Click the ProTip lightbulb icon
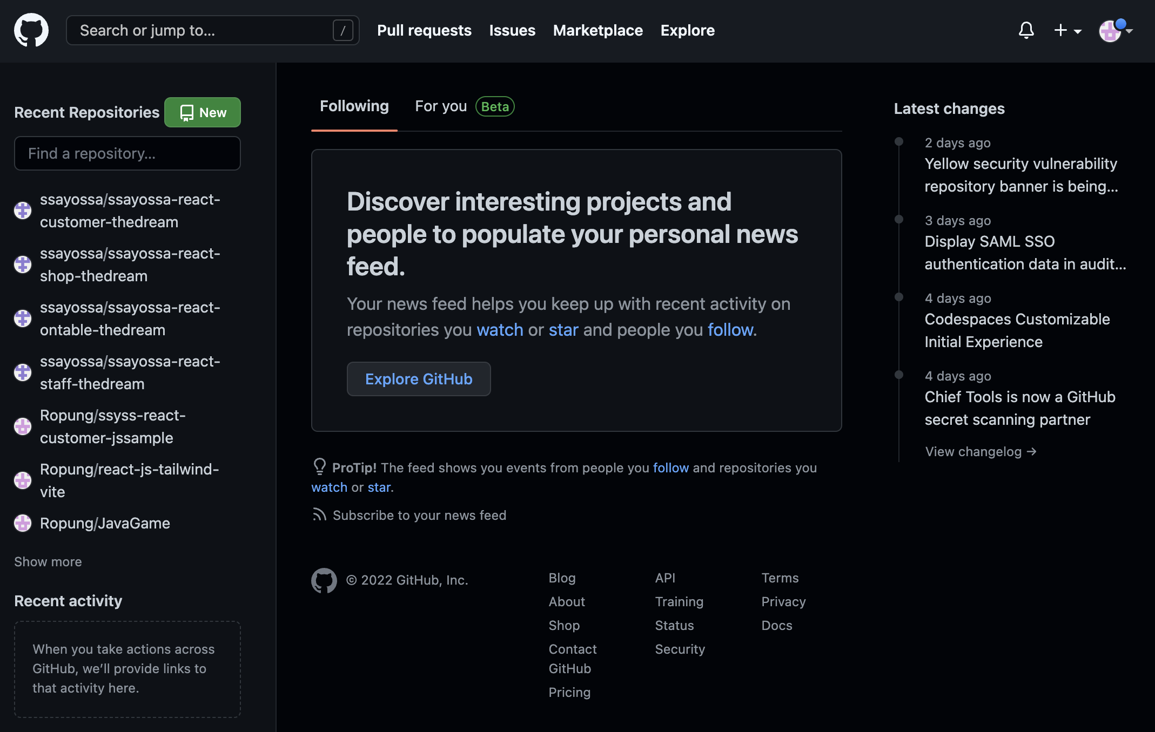This screenshot has width=1155, height=732. (x=319, y=466)
